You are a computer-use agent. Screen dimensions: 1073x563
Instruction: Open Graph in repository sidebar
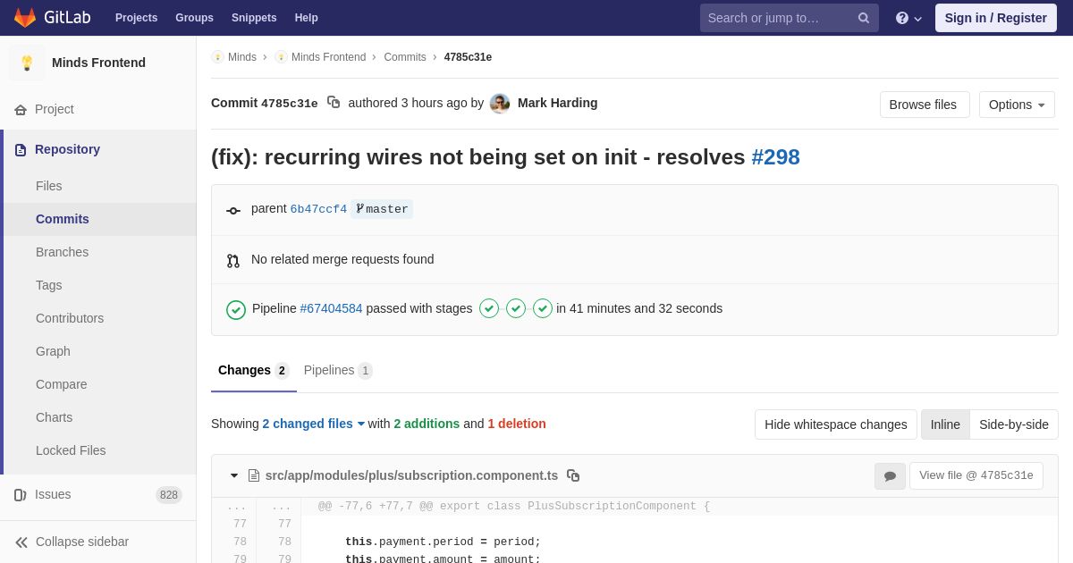click(x=53, y=351)
